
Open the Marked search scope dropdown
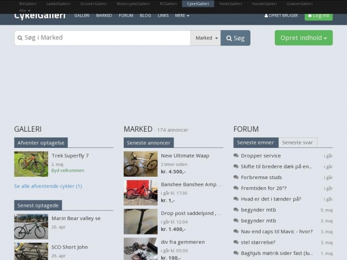(x=205, y=38)
